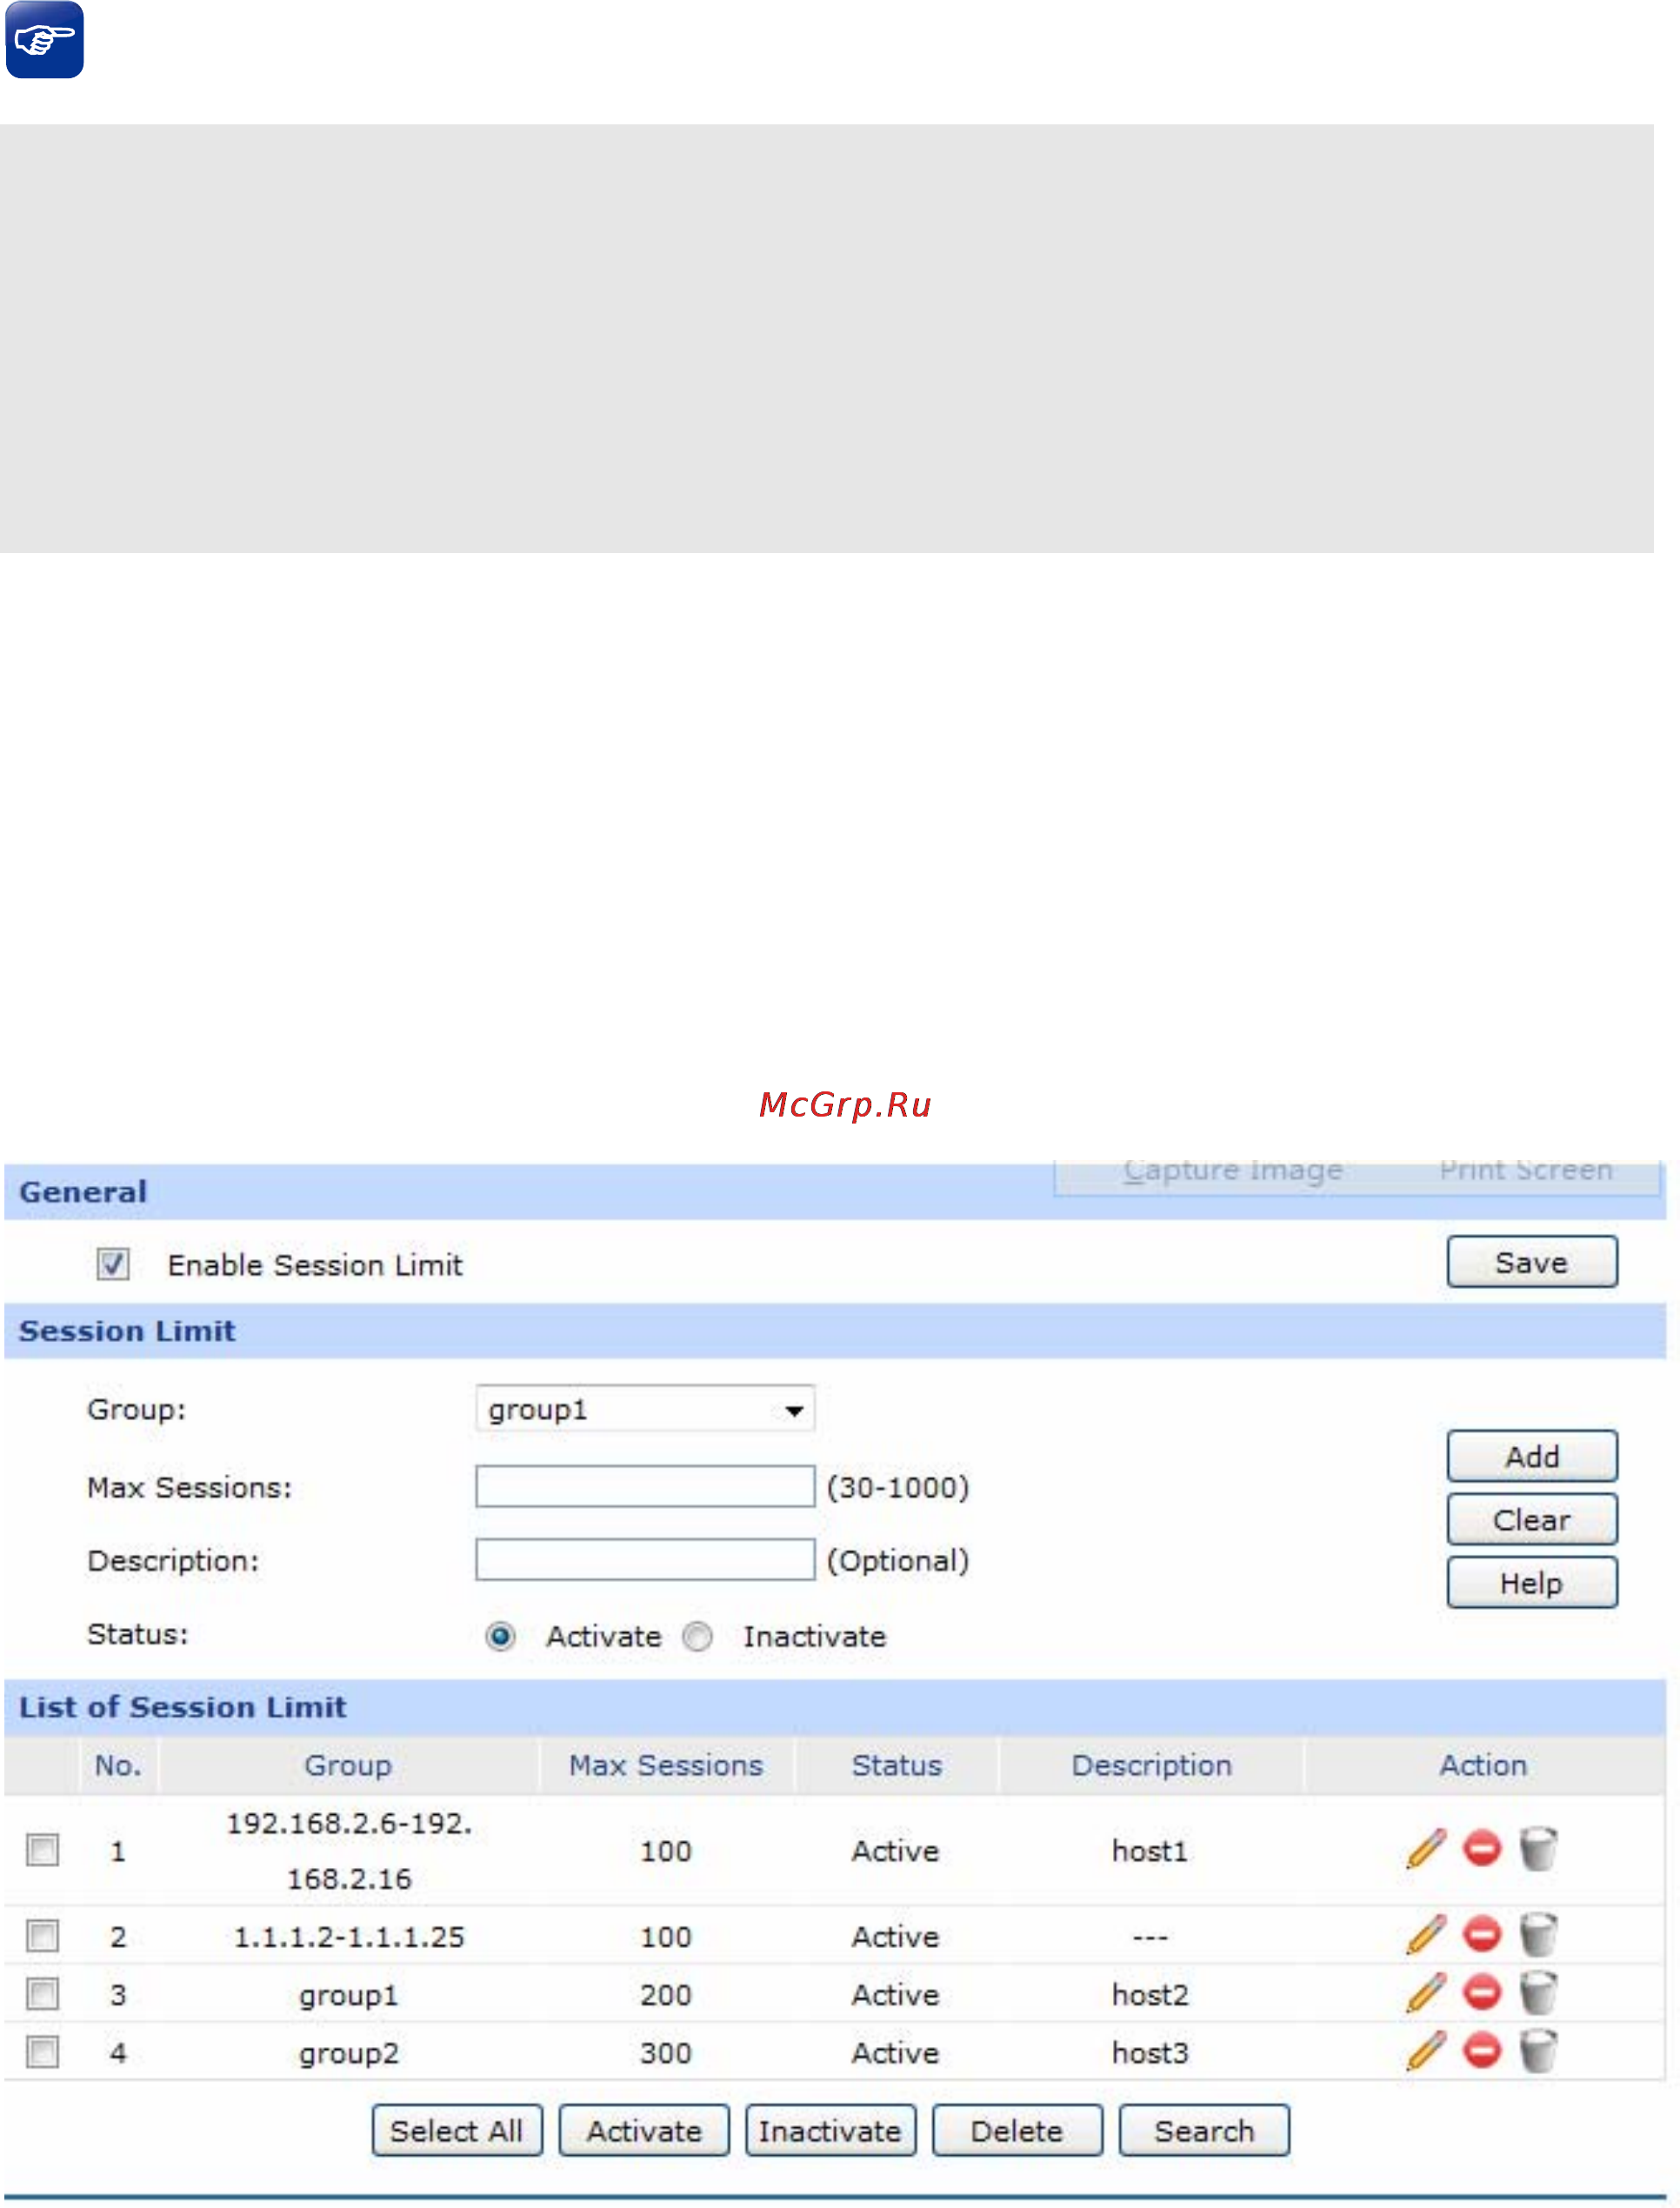
Task: Click the Activate button below the list
Action: coord(644,2130)
